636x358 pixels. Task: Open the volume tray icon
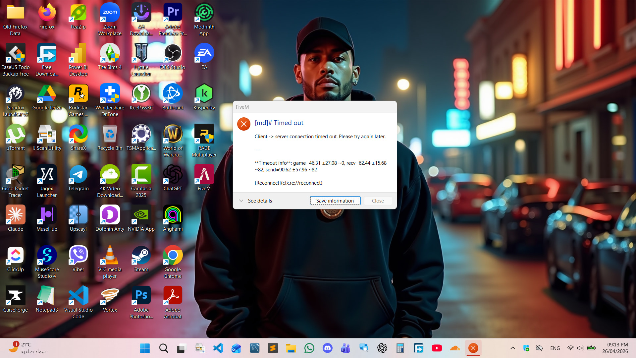[x=580, y=348]
